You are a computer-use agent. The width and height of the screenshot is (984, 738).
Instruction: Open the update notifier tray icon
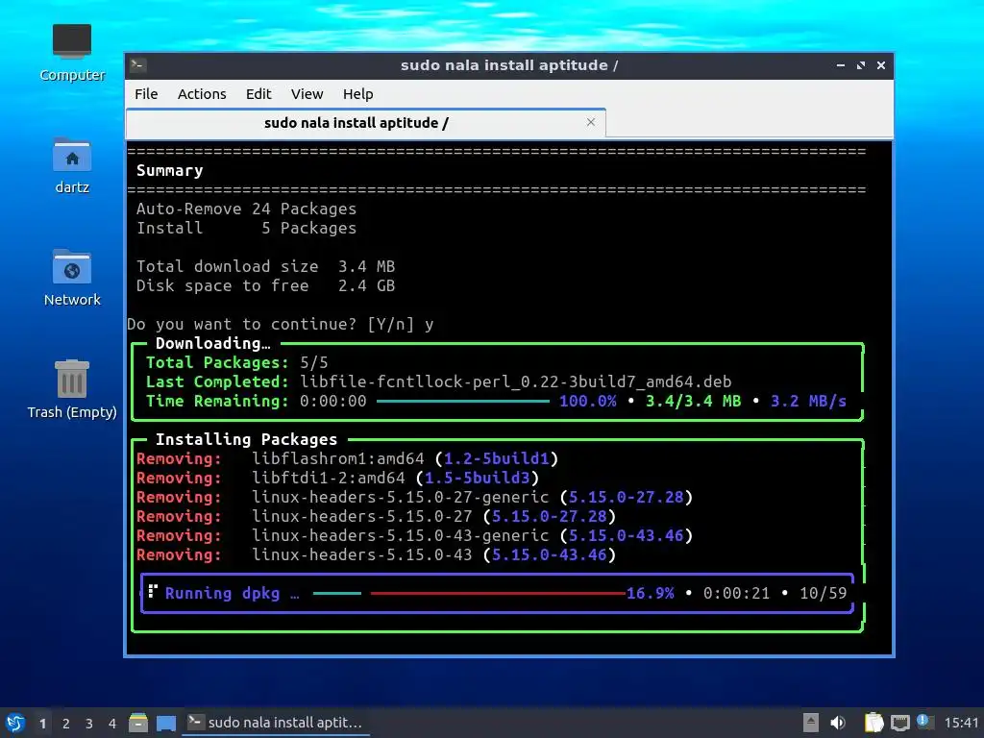click(924, 722)
